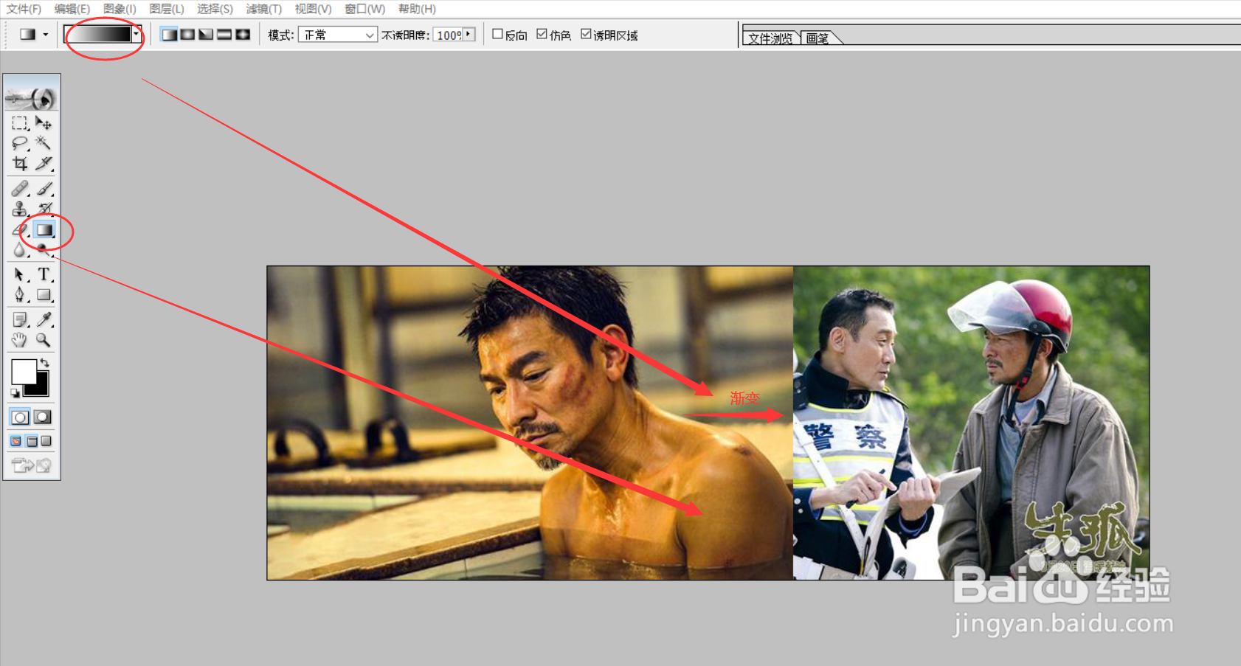Open the 窗口(W) menu
Screen dimensions: 1241x666
tap(364, 9)
